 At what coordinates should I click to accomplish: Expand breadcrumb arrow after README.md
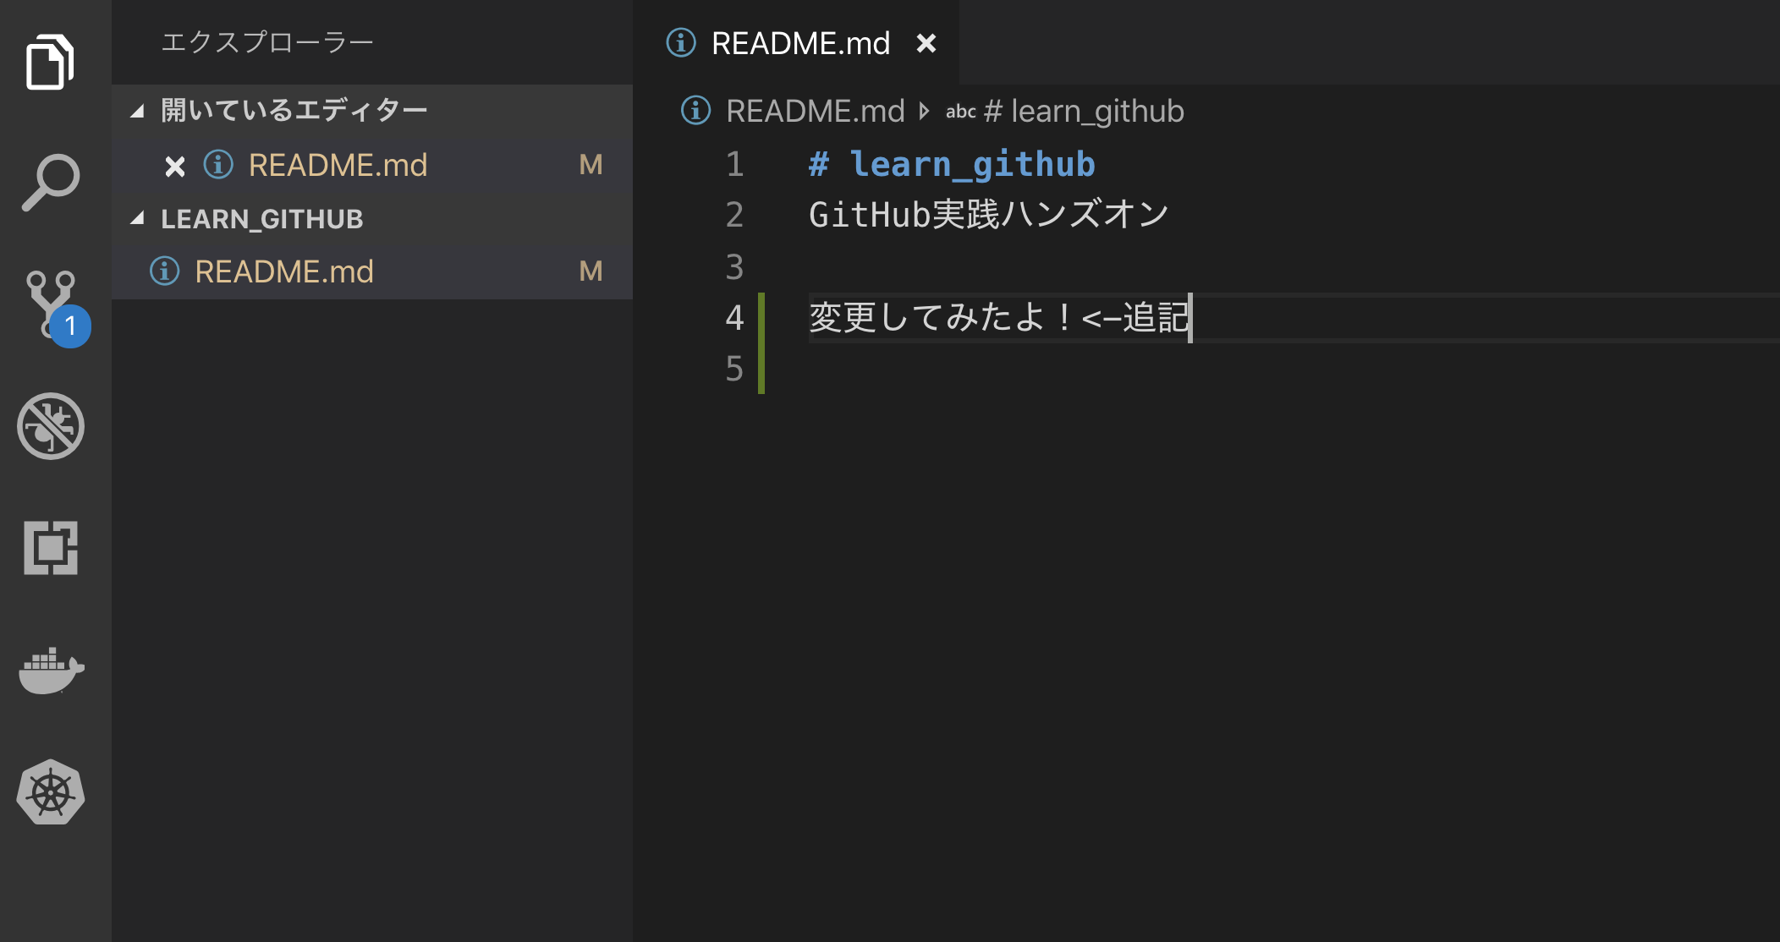924,111
